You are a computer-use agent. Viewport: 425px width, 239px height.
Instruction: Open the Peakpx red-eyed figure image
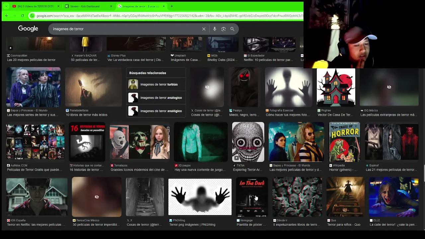point(244,87)
